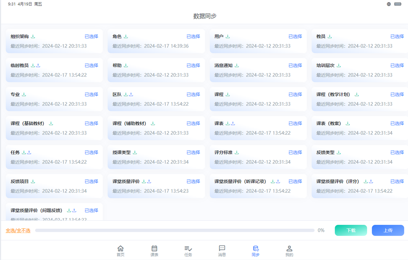Toggle 已选择 on the 课程 card
Screen dimensions: 408x260
pos(295,94)
